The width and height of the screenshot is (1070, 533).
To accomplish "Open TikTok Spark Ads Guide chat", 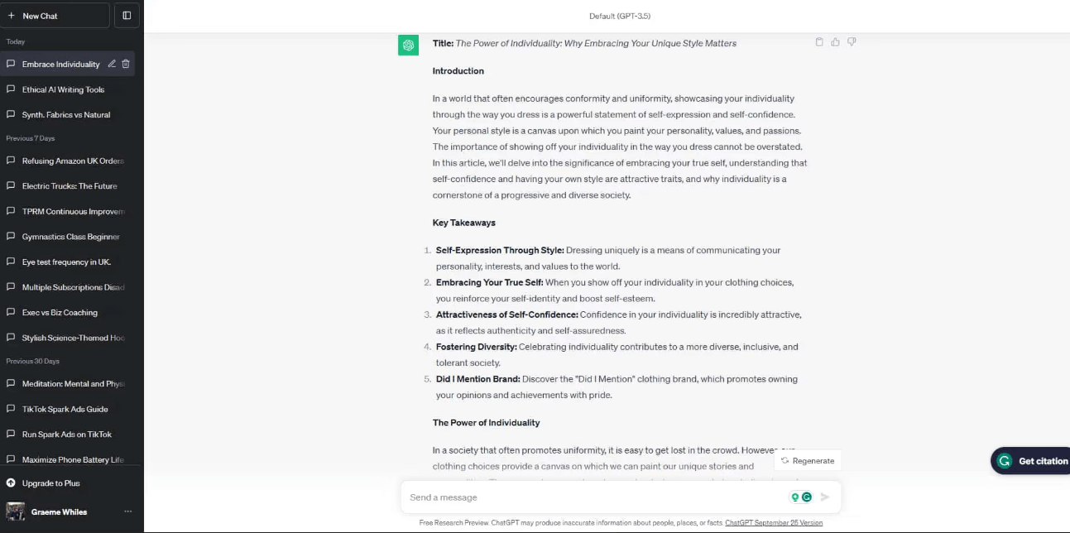I will pyautogui.click(x=65, y=409).
